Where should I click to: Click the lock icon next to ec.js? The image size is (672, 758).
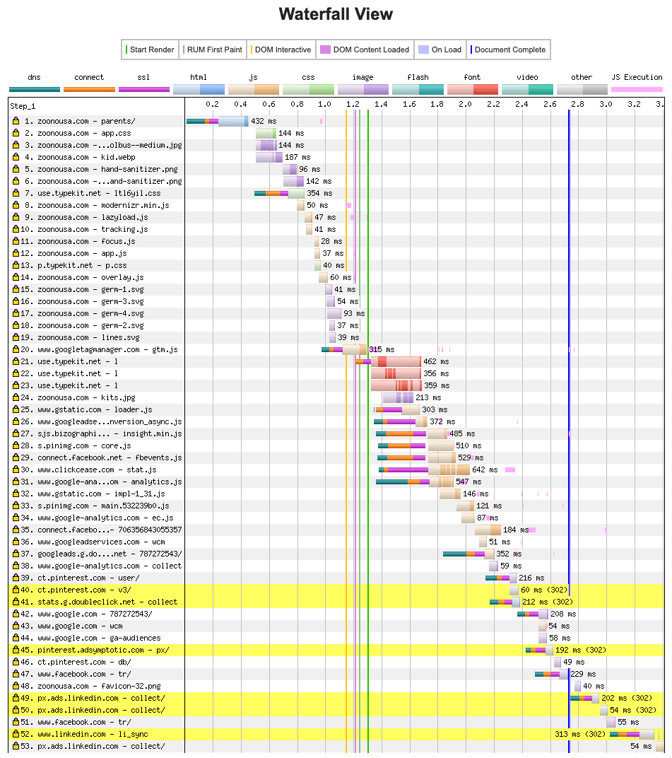(x=16, y=518)
